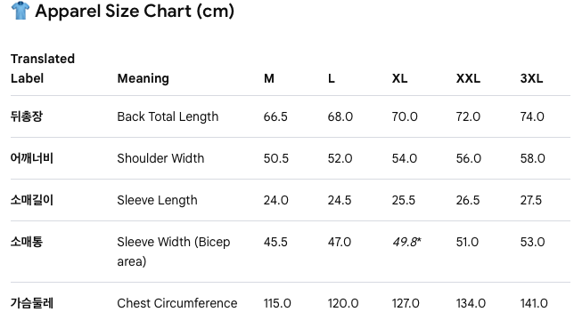Viewport: 574px width, 328px height.
Task: Select the 뒤총장 row label
Action: click(x=27, y=116)
